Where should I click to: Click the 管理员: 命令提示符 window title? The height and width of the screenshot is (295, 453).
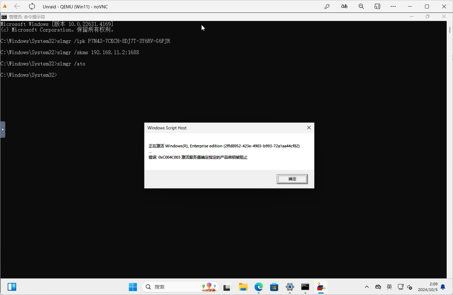[x=27, y=17]
